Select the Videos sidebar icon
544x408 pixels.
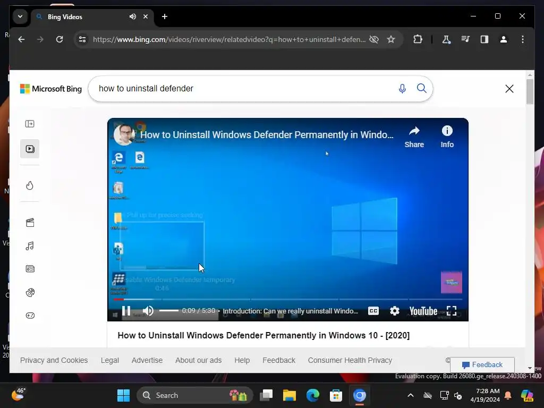30,149
